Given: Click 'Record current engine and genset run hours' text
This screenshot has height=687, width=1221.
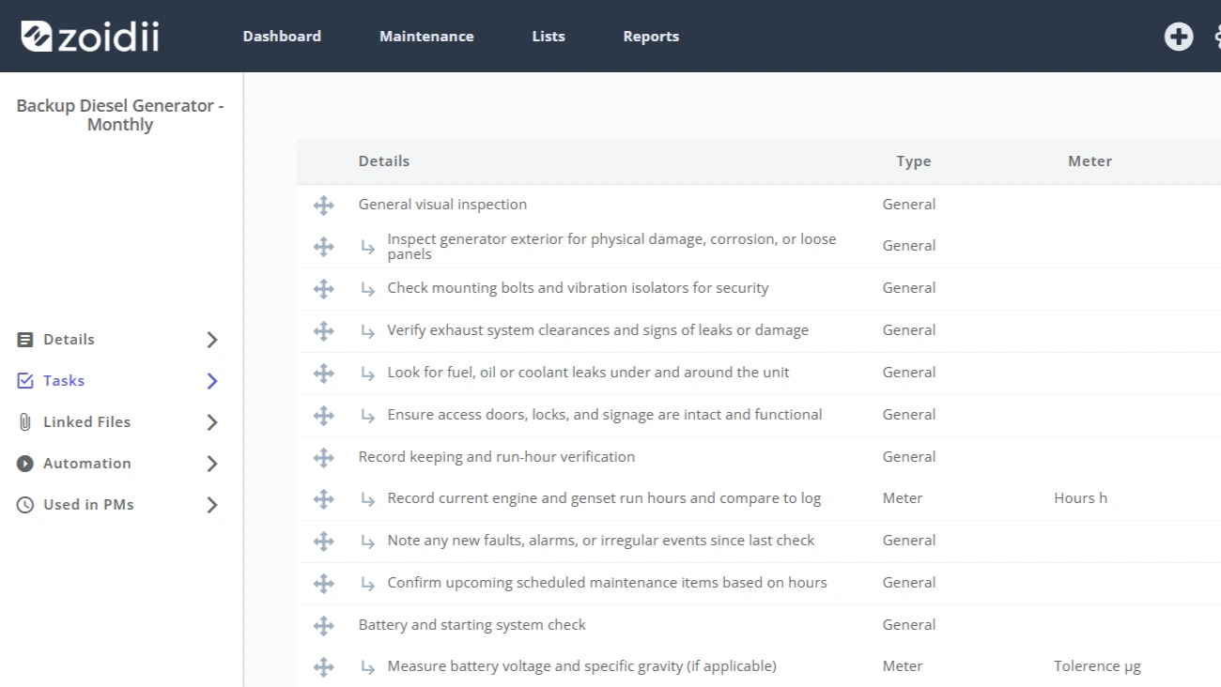Looking at the screenshot, I should click(x=604, y=498).
